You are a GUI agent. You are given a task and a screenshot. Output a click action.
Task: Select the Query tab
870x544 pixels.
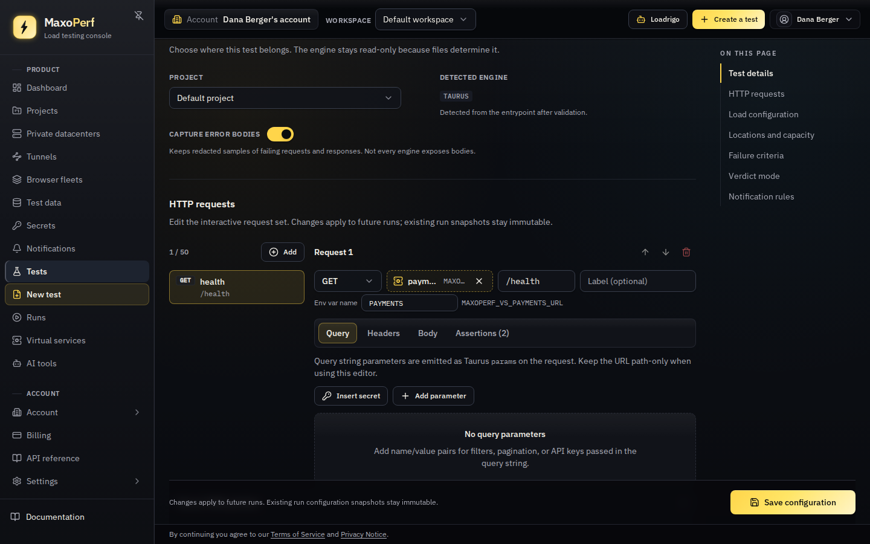pos(338,333)
